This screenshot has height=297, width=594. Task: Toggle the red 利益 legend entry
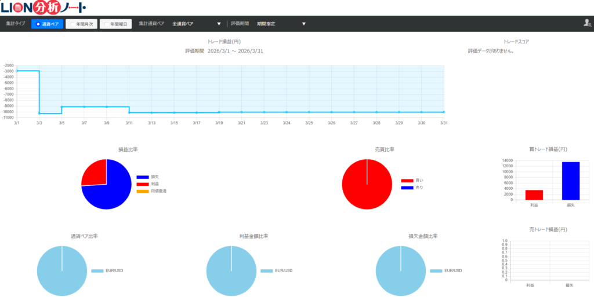143,184
